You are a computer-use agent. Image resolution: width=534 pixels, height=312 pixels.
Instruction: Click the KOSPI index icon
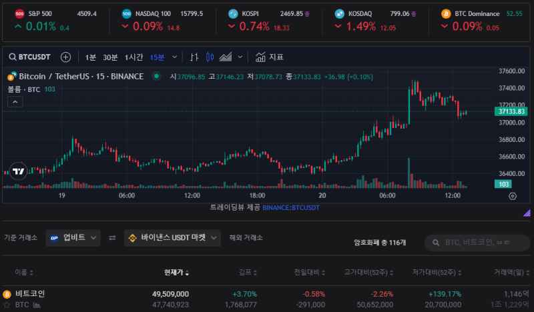pyautogui.click(x=233, y=14)
